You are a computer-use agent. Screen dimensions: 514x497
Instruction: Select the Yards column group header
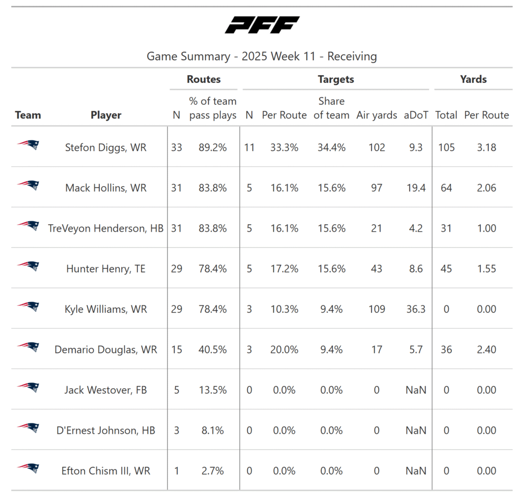click(x=473, y=79)
